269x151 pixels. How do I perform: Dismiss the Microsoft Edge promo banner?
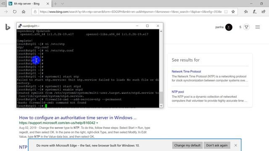coord(236,146)
